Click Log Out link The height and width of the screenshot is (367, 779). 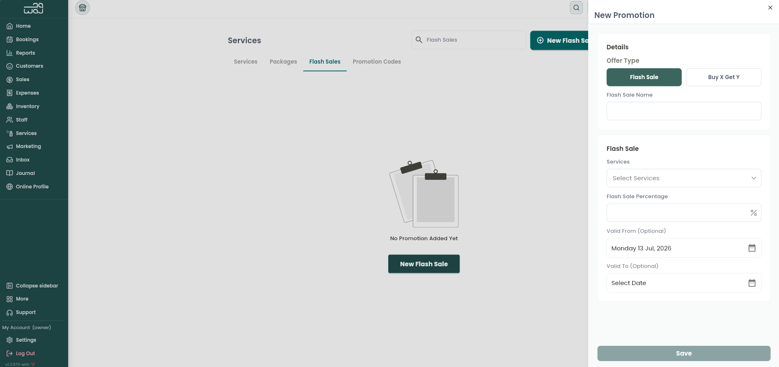pos(25,354)
